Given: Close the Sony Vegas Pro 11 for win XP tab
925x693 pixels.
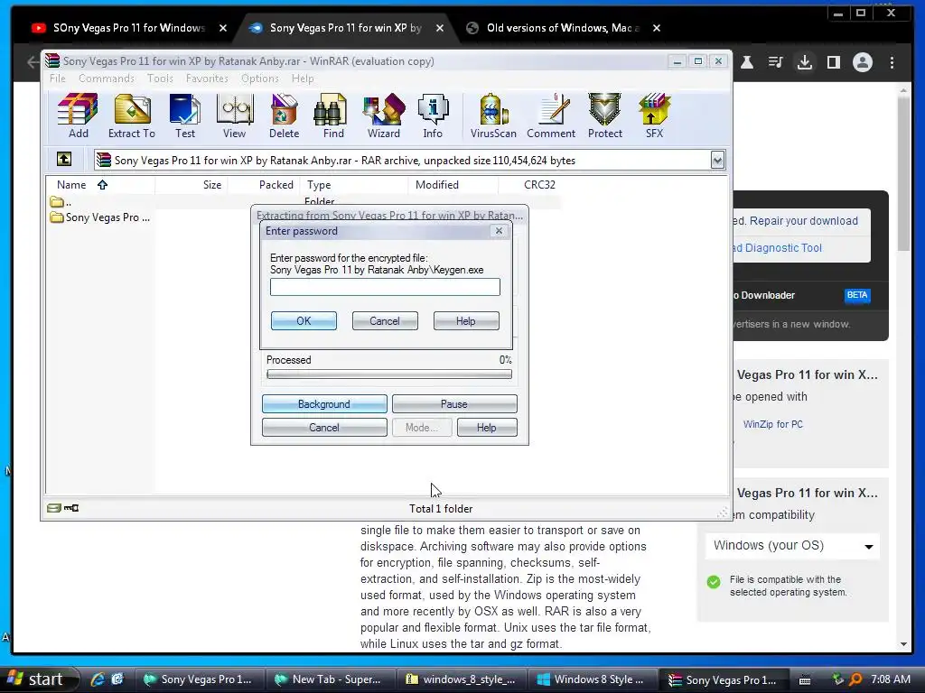Looking at the screenshot, I should 440,28.
